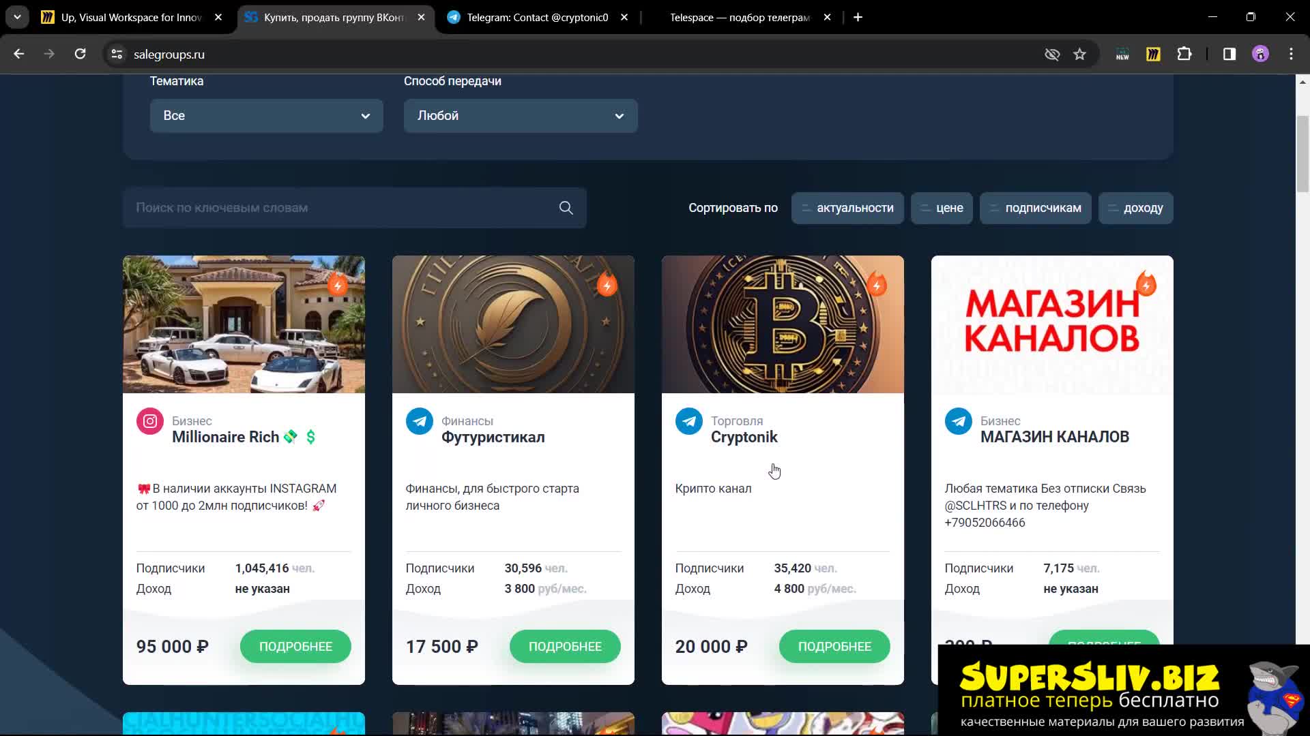Select the price 95 000 ₽ text
Screen dimensions: 1310x736
coord(173,646)
